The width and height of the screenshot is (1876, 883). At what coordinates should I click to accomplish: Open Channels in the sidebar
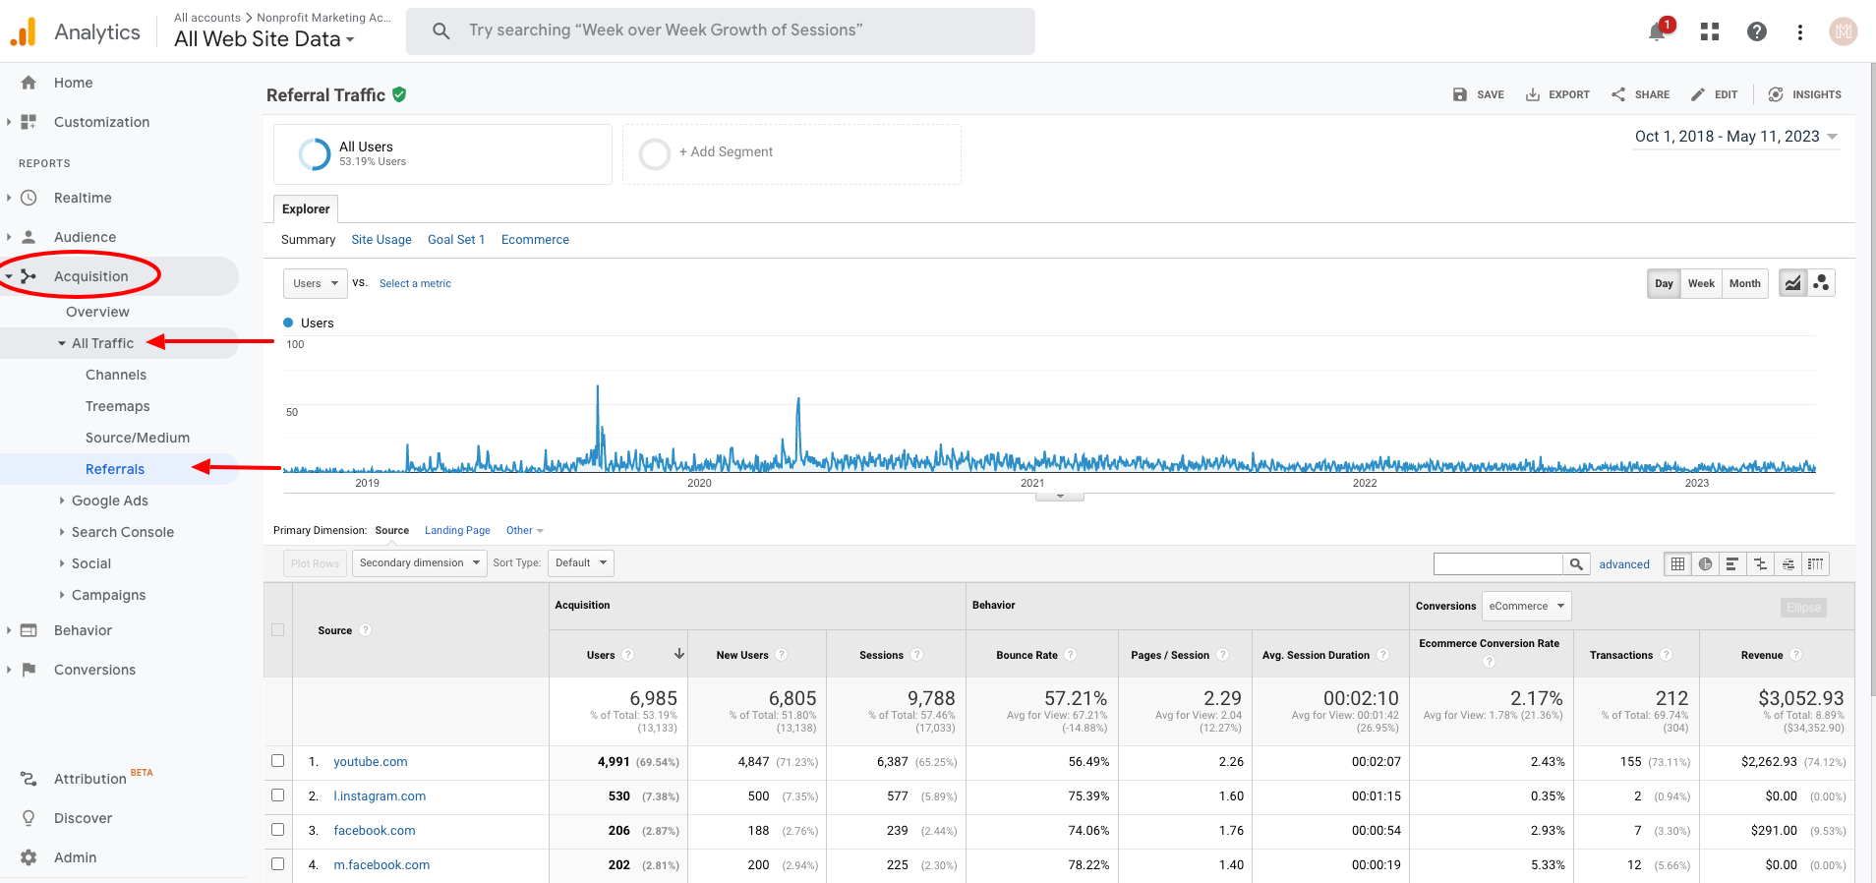[116, 375]
